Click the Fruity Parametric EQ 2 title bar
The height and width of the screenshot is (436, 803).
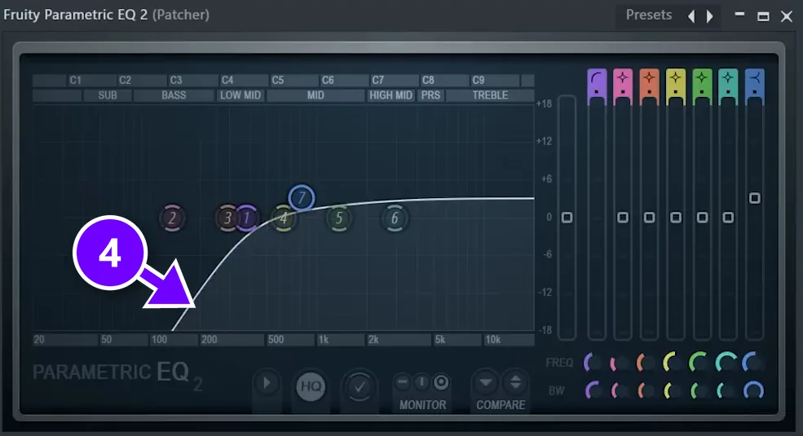point(107,15)
